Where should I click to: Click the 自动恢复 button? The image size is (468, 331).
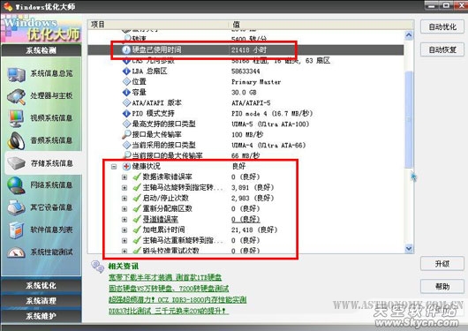click(442, 49)
